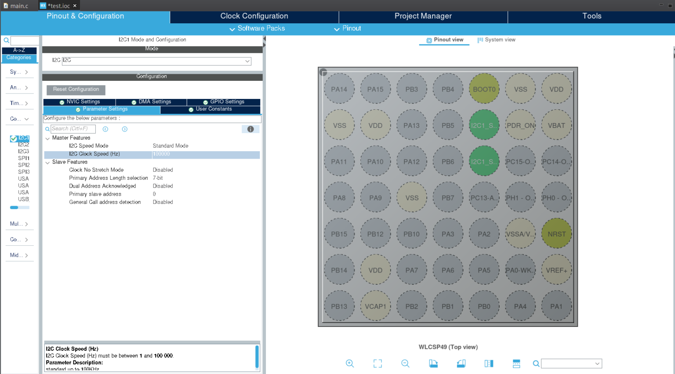Go to next parameter search result

point(125,129)
